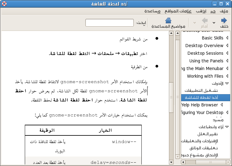Viewport: 232px width, 166px height.
Task: Expand the Desktop Overview tree node
Action: (x=227, y=46)
